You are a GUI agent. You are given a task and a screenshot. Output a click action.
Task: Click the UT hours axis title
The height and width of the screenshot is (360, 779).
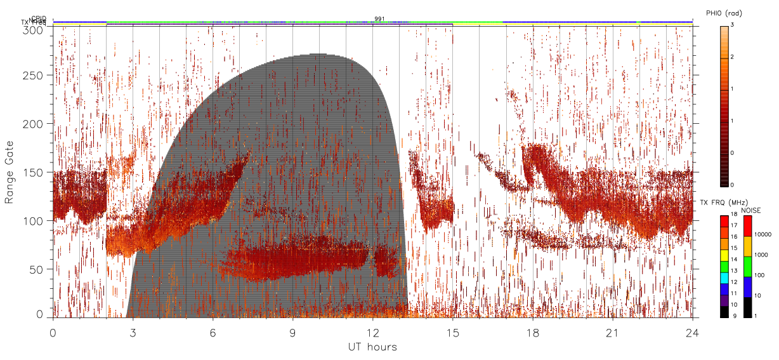[372, 347]
